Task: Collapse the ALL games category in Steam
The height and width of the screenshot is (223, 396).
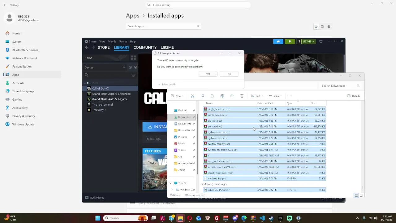Action: pos(84,83)
